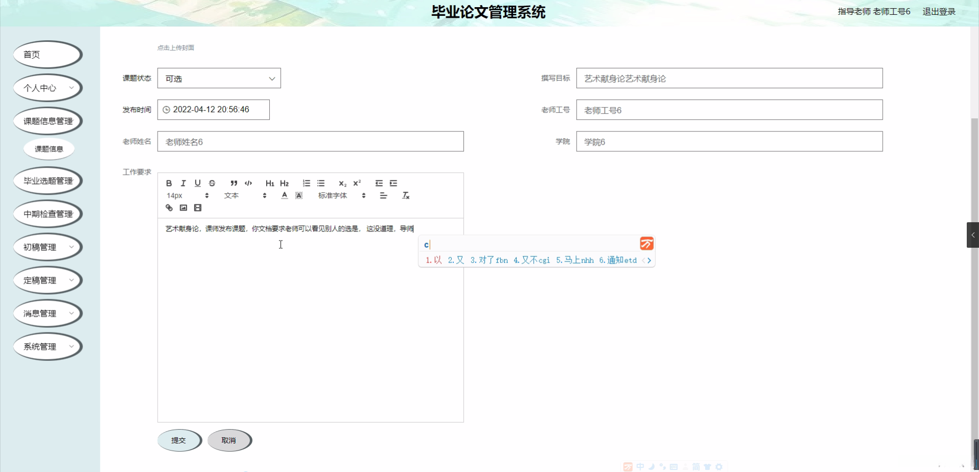Toggle underline formatting in the editor
The height and width of the screenshot is (472, 979).
point(197,183)
